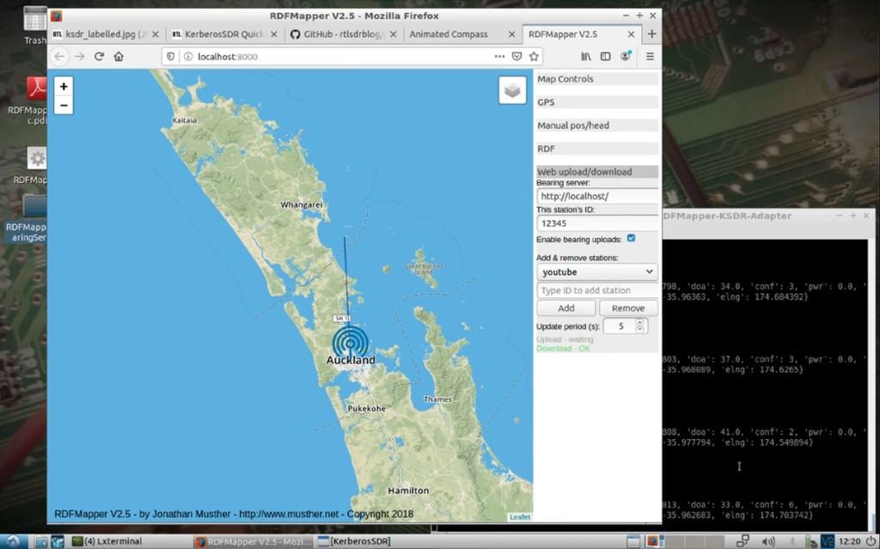Click the update period number field
Image resolution: width=880 pixels, height=549 pixels.
tap(620, 326)
